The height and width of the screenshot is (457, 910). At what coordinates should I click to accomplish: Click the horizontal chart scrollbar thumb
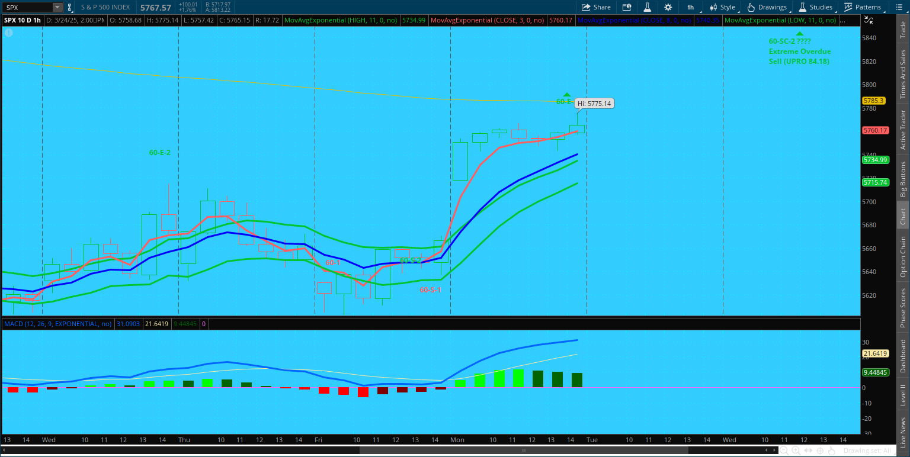(524, 450)
